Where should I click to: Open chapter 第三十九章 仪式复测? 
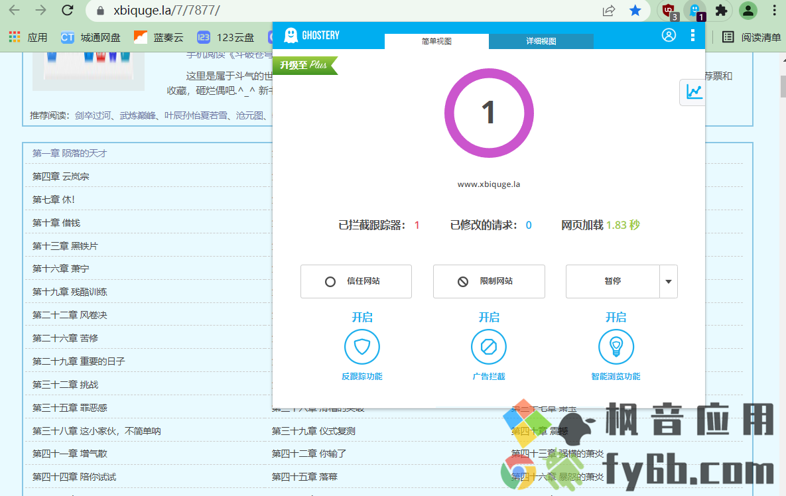(313, 431)
